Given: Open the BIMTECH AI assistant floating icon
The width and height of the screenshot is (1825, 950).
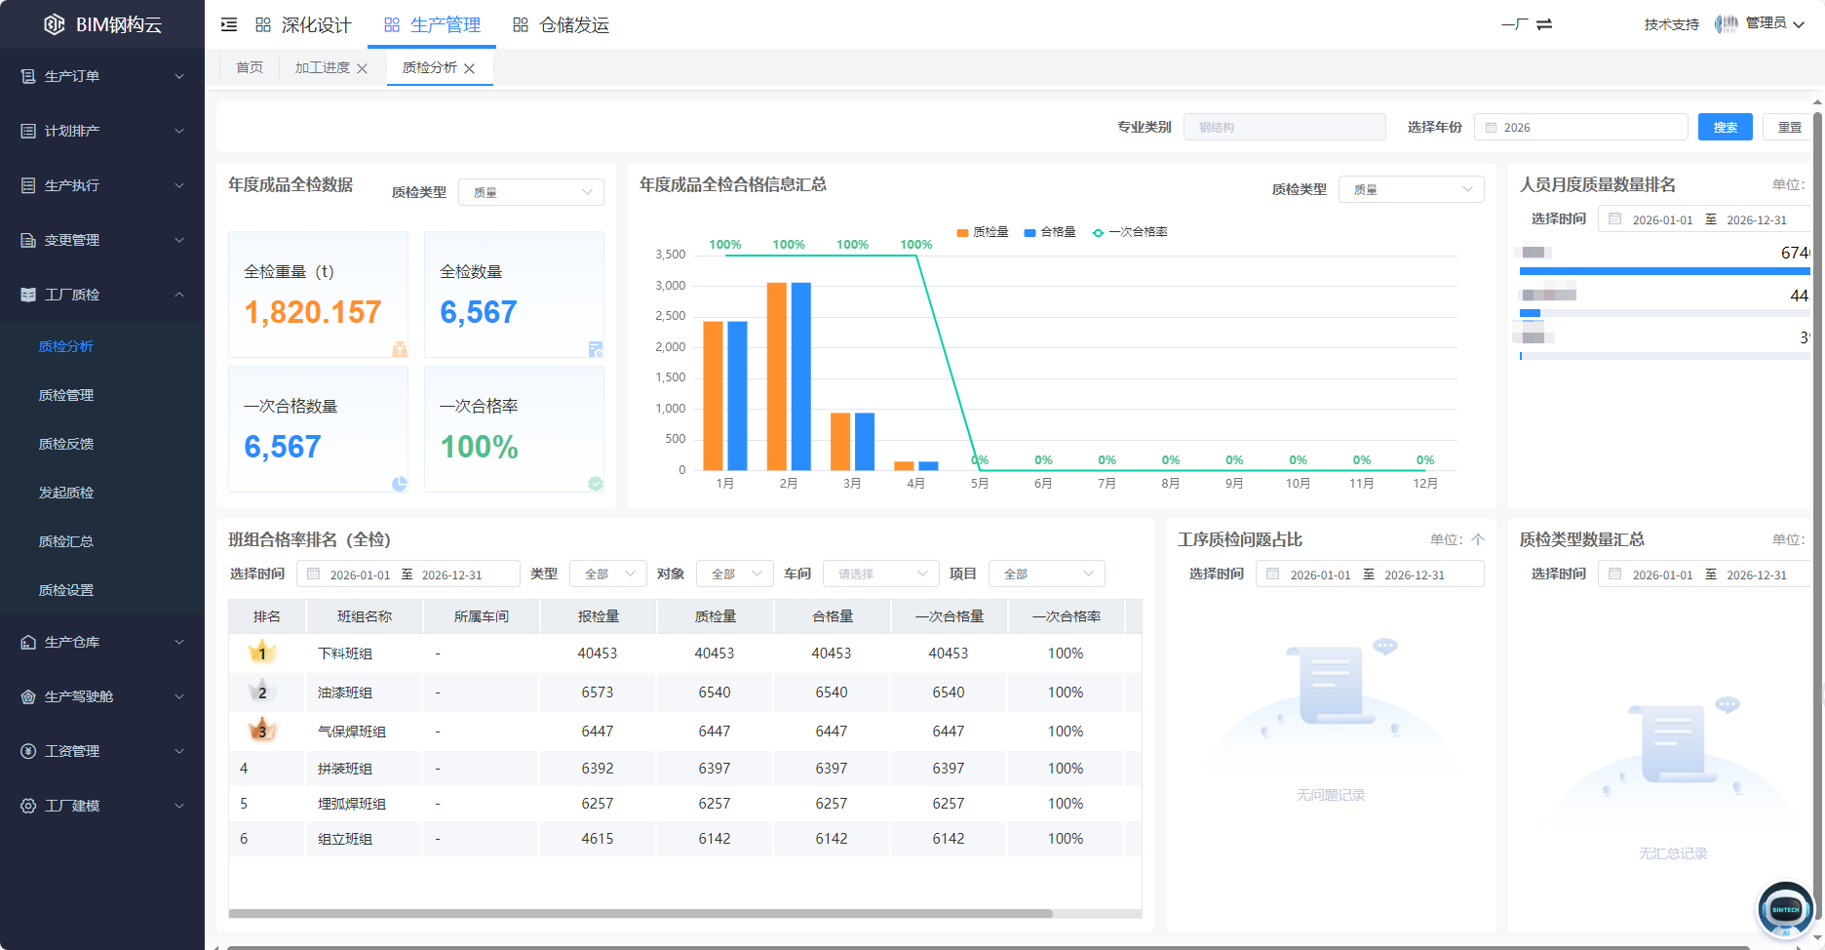Looking at the screenshot, I should 1785,909.
